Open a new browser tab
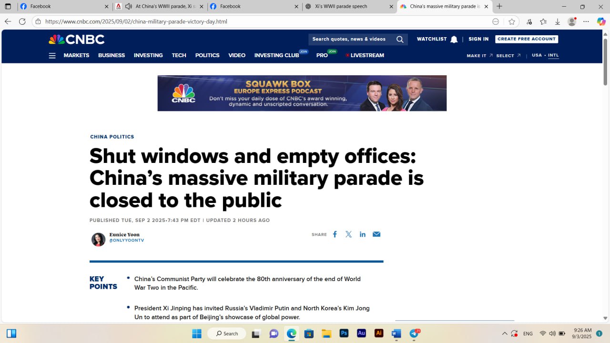Image resolution: width=610 pixels, height=343 pixels. 499,6
